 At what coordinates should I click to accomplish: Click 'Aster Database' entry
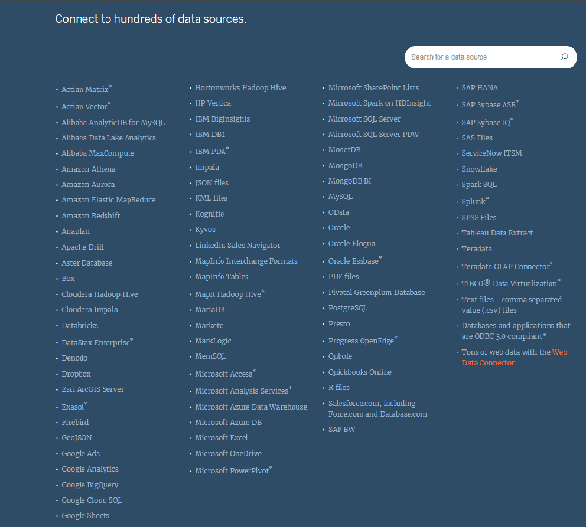tap(87, 263)
